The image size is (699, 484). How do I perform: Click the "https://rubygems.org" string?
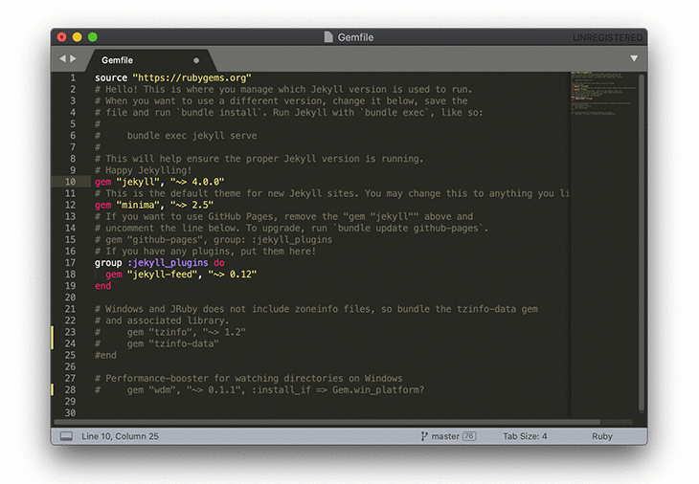[192, 77]
